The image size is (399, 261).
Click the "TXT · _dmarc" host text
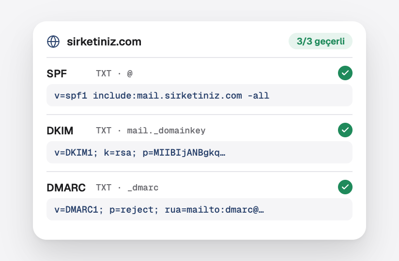click(127, 188)
